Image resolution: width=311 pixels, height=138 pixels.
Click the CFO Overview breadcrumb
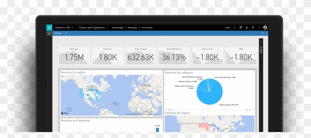click(x=147, y=28)
